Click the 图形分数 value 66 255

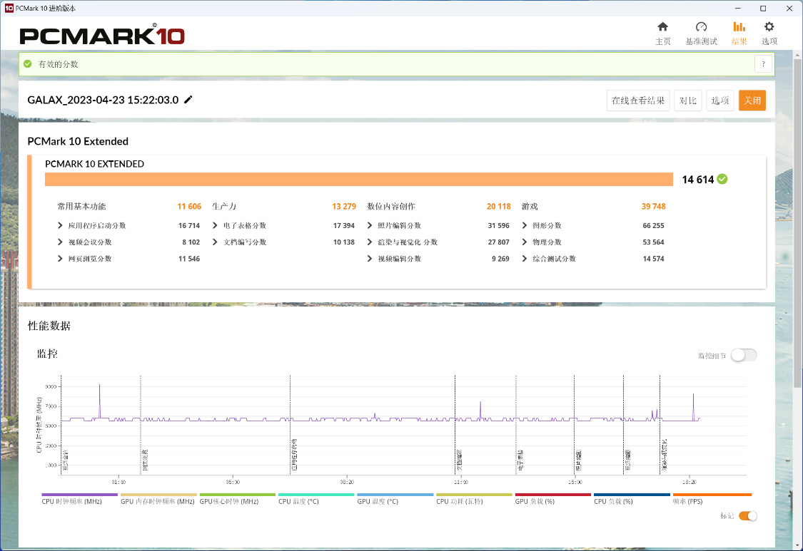(653, 226)
